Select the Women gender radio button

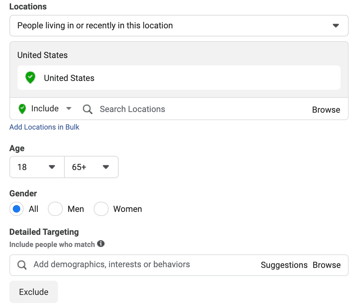coord(101,209)
